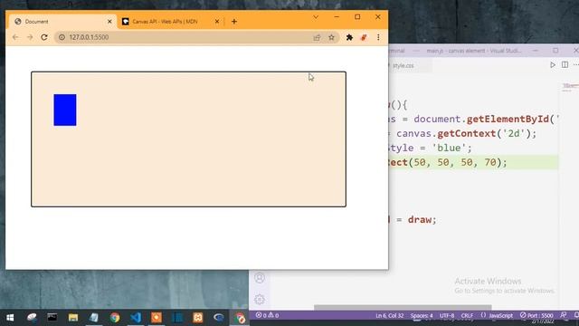Open File Explorer from taskbar
The width and height of the screenshot is (579, 326).
coord(73,318)
